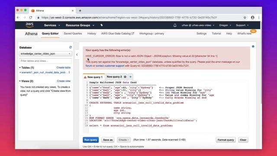
Task: Open a new browser tab
Action: coord(80,10)
